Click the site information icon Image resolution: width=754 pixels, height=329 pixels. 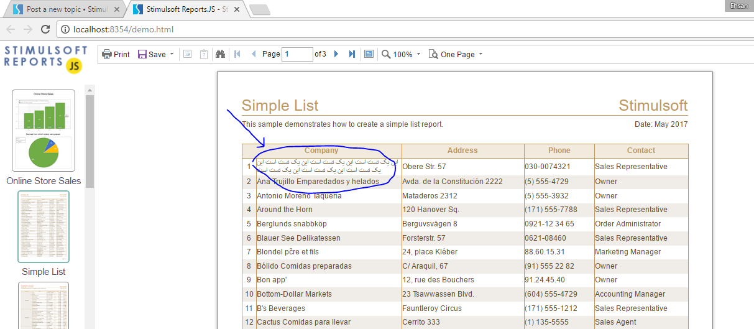tap(65, 29)
